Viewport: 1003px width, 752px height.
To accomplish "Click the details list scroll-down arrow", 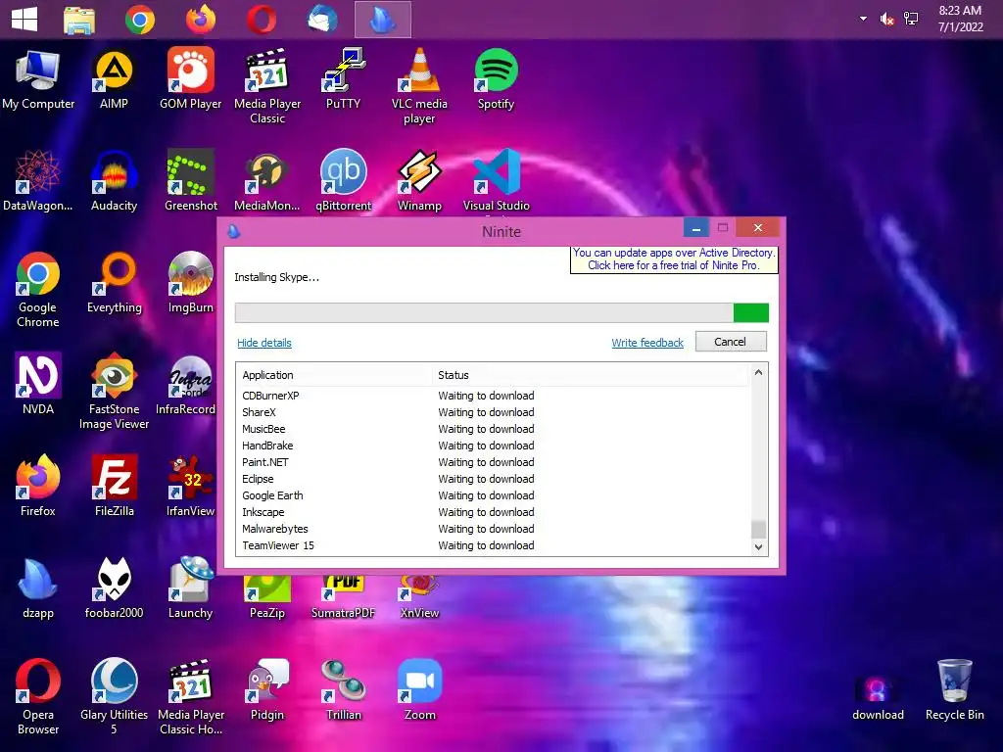I will click(759, 546).
